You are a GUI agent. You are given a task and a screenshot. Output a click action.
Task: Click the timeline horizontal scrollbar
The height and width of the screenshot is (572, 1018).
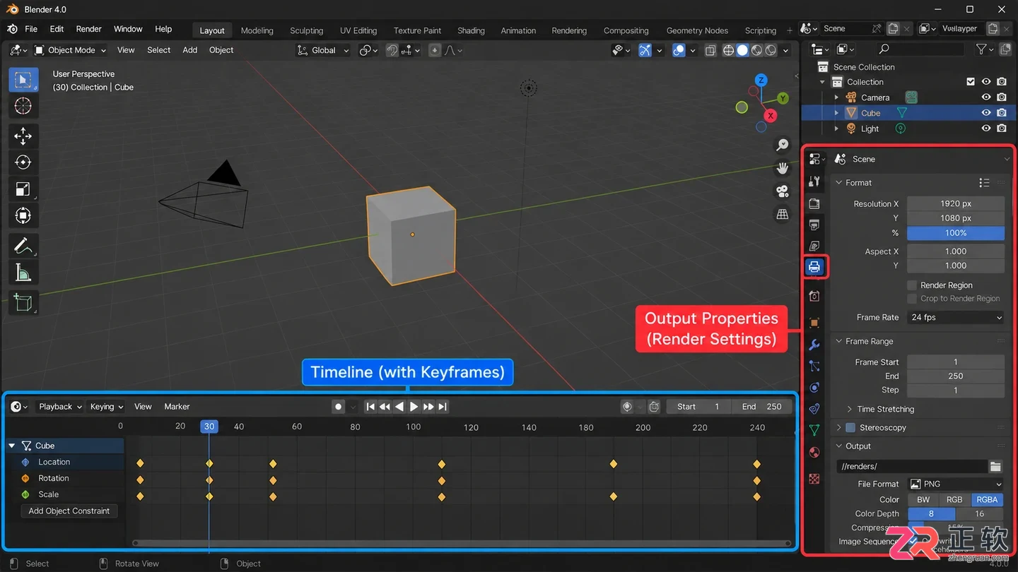coord(462,543)
